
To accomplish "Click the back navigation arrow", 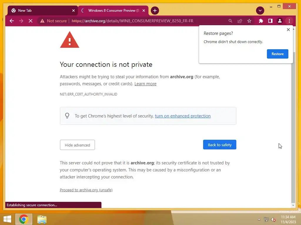I will click(x=12, y=21).
